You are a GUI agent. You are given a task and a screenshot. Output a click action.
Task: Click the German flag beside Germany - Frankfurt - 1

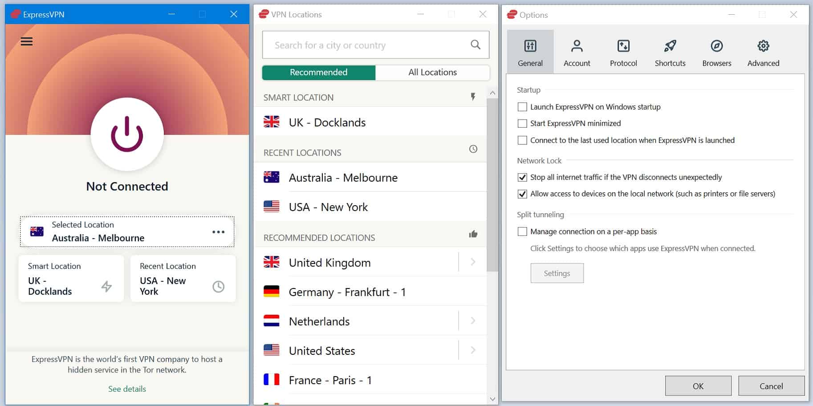tap(272, 292)
